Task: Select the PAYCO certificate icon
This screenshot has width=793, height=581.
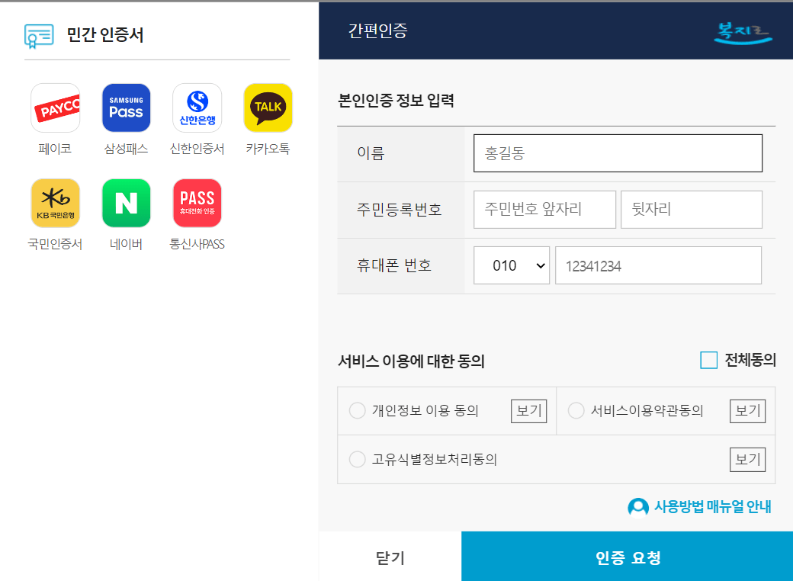Action: tap(55, 108)
